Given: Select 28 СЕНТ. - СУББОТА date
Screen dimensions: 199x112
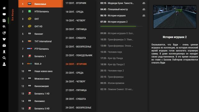Looking at the screenshot, I should point(76,99).
